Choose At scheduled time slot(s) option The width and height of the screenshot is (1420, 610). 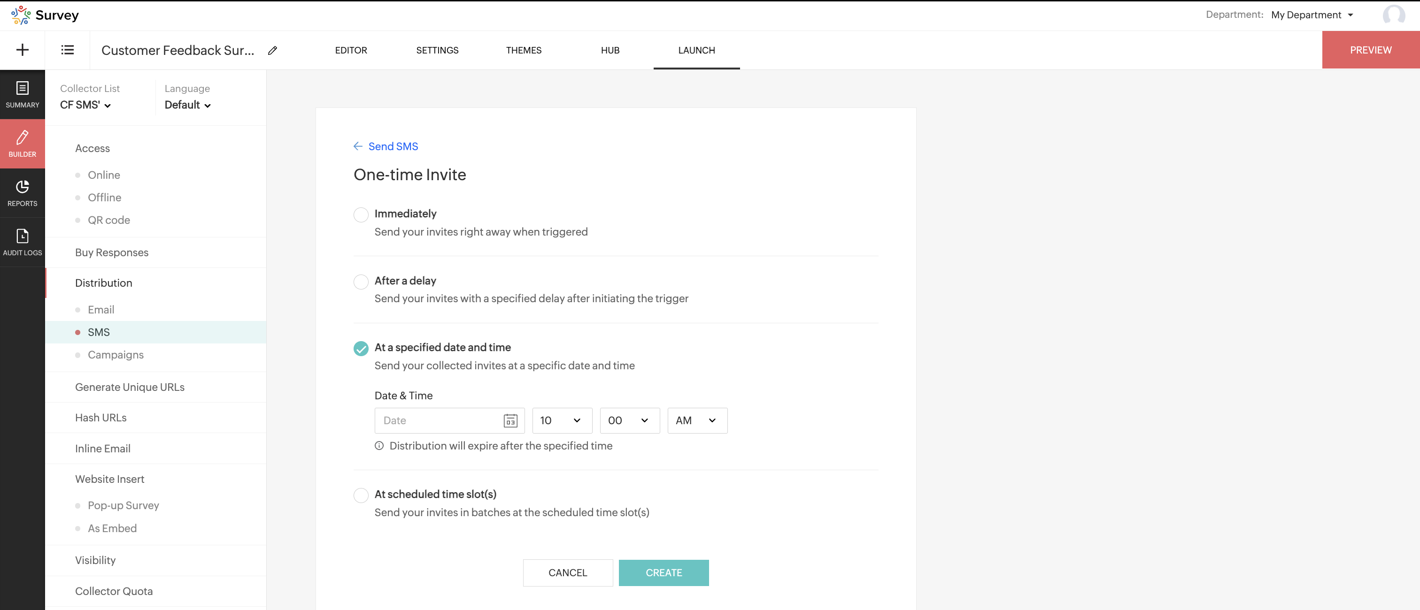(361, 496)
